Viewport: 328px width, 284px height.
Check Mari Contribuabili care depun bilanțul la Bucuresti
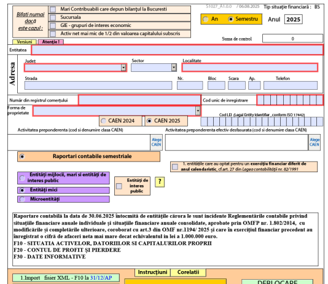pos(53,9)
